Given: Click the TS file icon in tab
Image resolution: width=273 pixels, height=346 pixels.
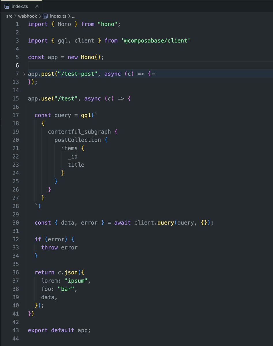Looking at the screenshot, I should [7, 6].
